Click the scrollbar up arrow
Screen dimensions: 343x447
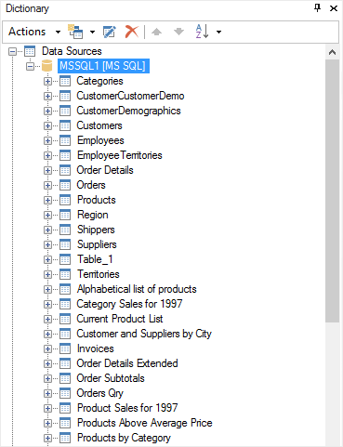[332, 52]
